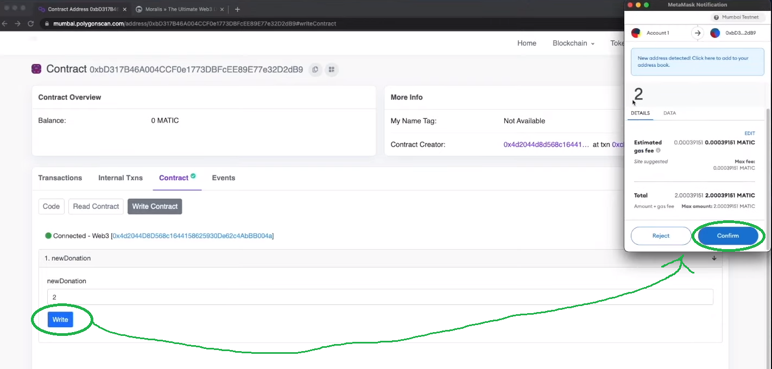Open the Transactions tab
The width and height of the screenshot is (772, 369).
(60, 178)
